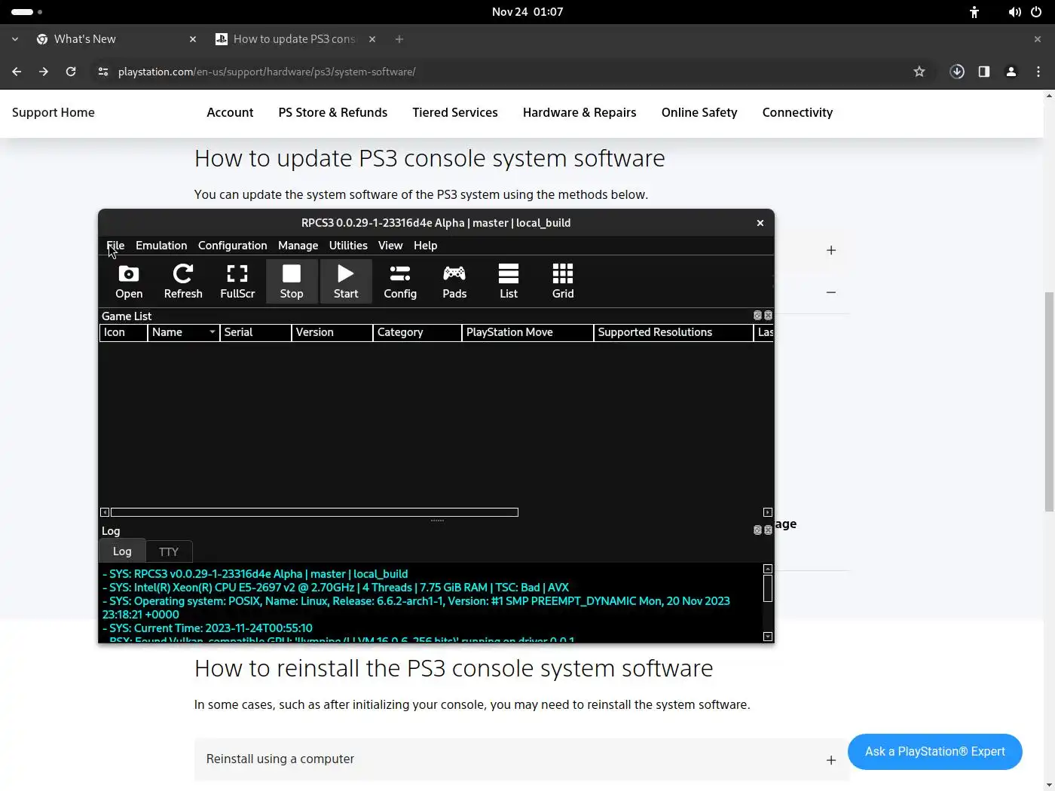
Task: Click the Serial column header
Action: [x=255, y=332]
